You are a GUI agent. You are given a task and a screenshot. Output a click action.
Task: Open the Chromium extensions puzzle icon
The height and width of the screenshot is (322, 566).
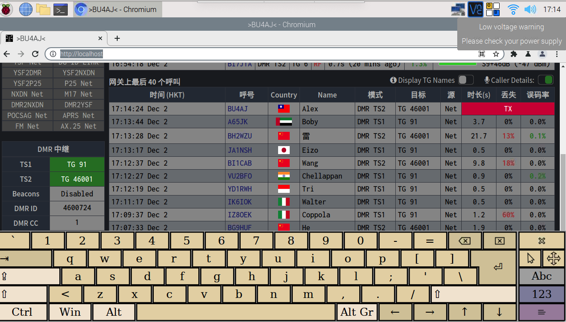[x=513, y=54]
